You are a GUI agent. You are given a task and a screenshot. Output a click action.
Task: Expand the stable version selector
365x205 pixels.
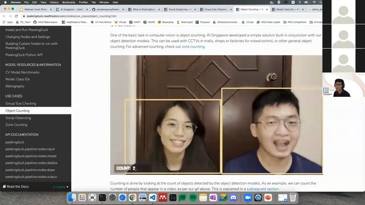point(61,187)
